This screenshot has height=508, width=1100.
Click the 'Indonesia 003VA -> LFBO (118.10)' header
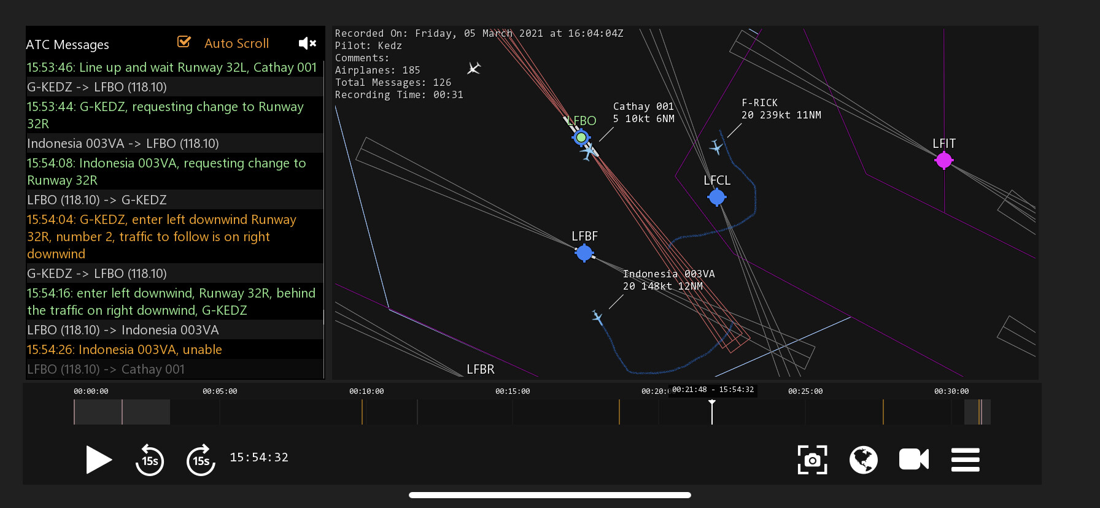tap(174, 144)
